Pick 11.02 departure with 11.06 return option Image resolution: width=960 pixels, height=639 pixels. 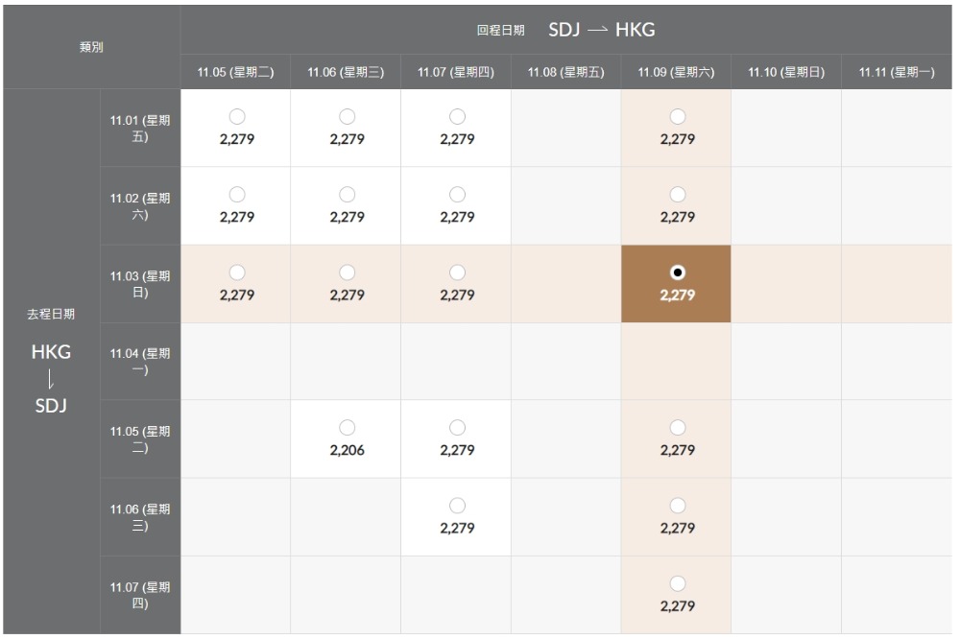coord(348,195)
